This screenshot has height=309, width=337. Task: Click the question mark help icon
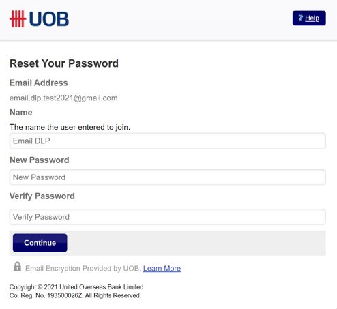click(301, 18)
